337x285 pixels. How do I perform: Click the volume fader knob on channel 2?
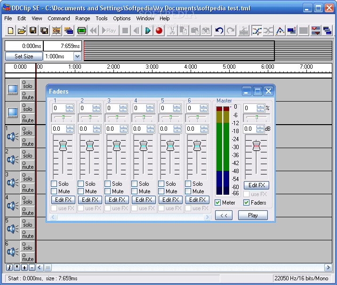click(x=90, y=146)
